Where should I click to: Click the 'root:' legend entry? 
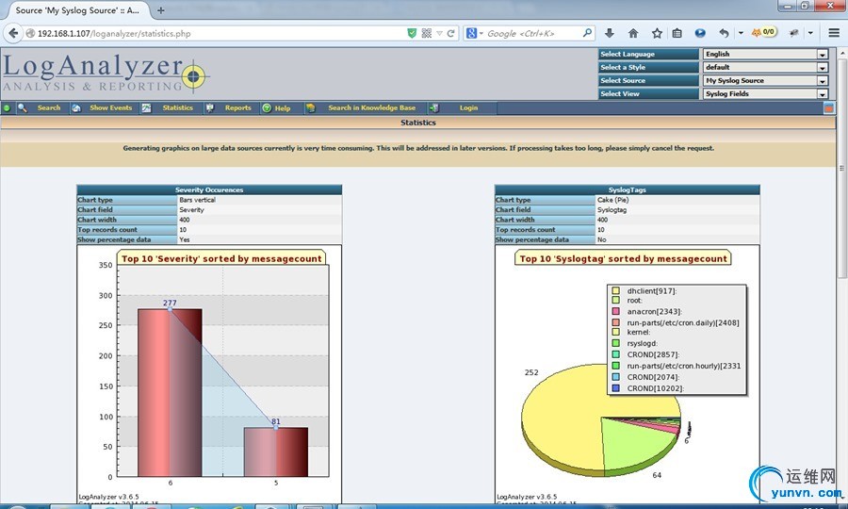click(x=634, y=301)
